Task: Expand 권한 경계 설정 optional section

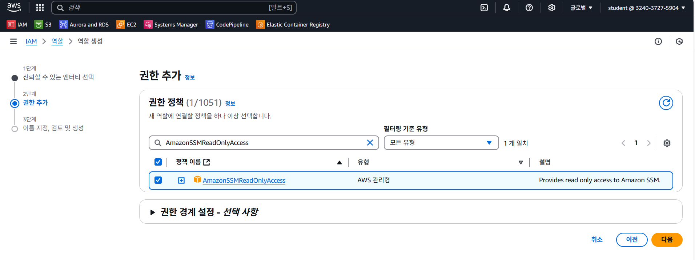Action: point(152,212)
